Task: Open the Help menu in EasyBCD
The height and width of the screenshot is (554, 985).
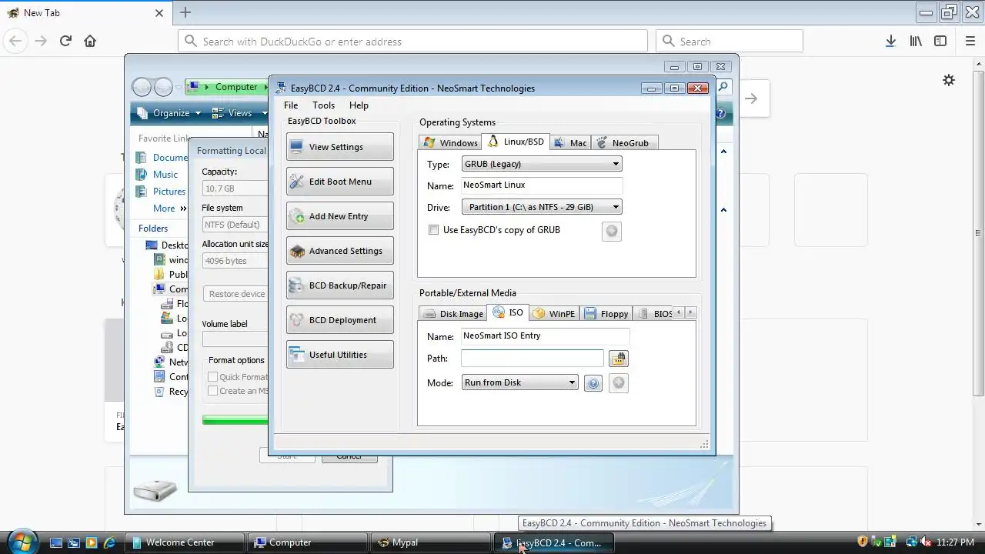Action: tap(359, 105)
